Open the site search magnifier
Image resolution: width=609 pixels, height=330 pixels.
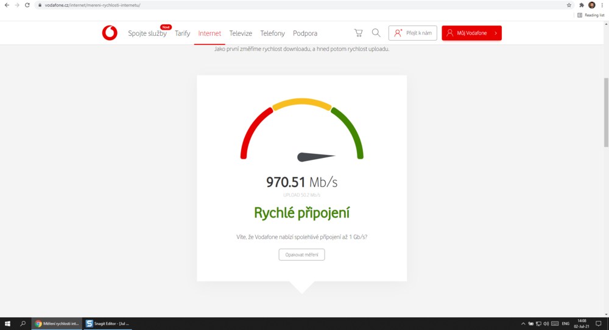click(x=376, y=33)
